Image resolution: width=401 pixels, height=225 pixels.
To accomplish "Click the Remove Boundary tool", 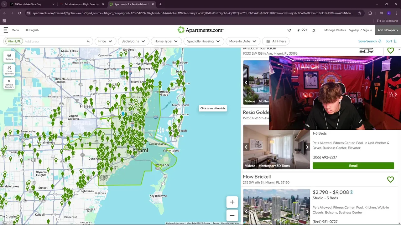I will [x=9, y=83].
